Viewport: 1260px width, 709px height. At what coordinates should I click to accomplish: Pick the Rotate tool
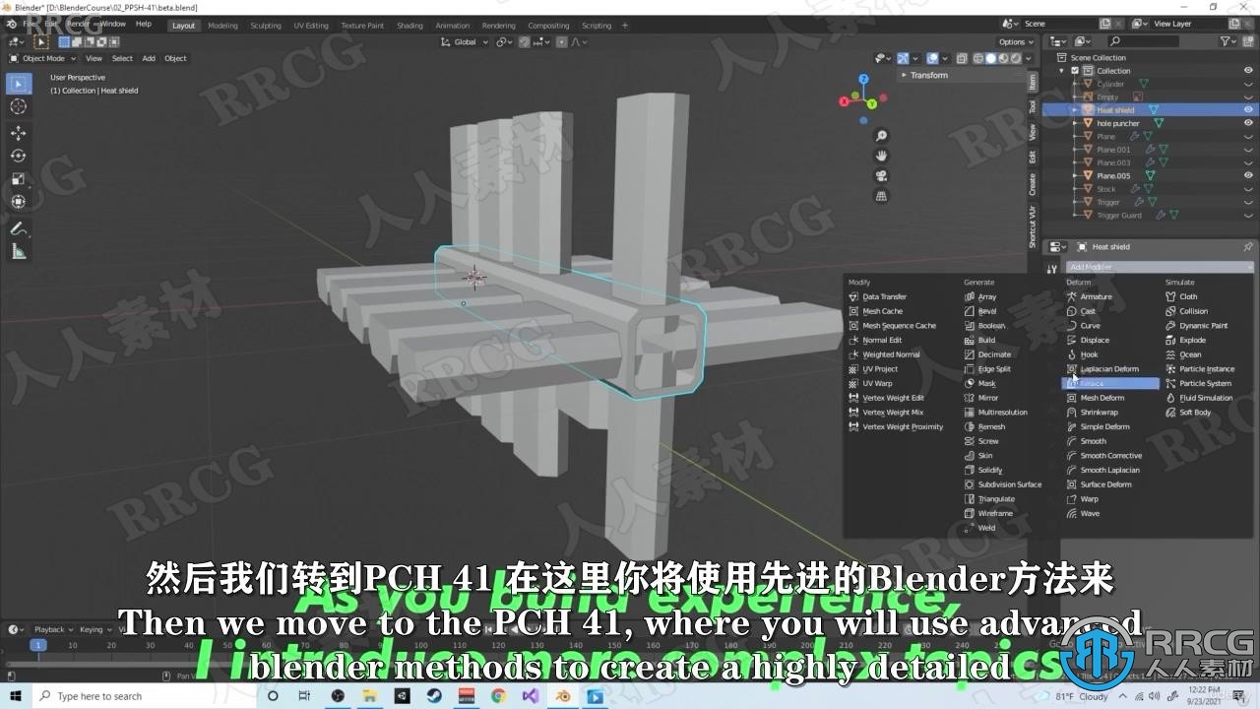pyautogui.click(x=19, y=156)
